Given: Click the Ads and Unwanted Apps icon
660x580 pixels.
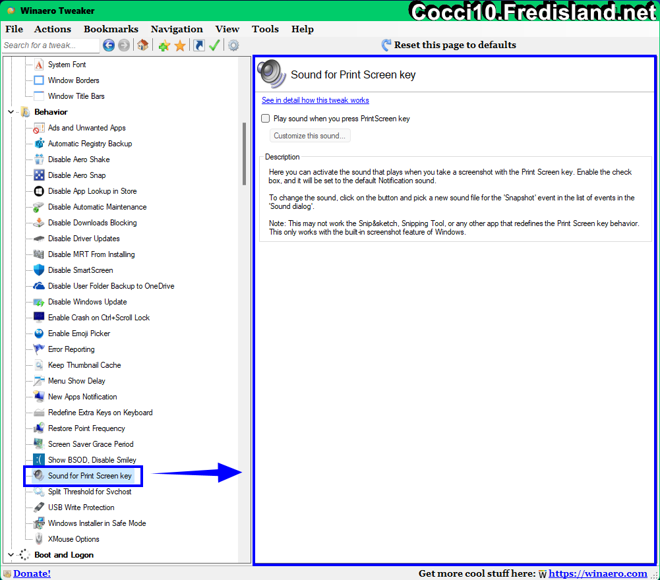Looking at the screenshot, I should click(39, 128).
